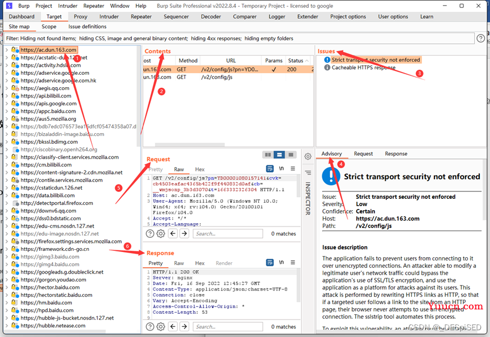Screen dimensions: 490x337
Task: Click the Response search input field
Action: pos(228,327)
